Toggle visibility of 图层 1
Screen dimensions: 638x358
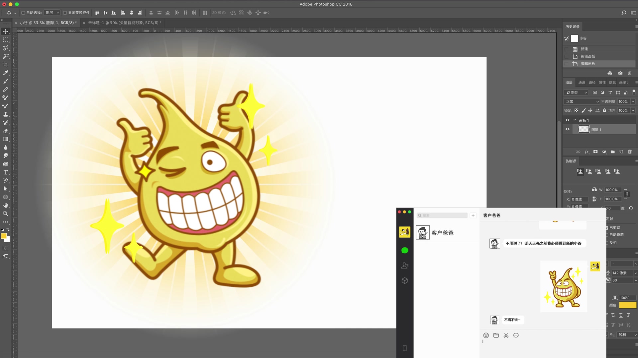point(568,129)
